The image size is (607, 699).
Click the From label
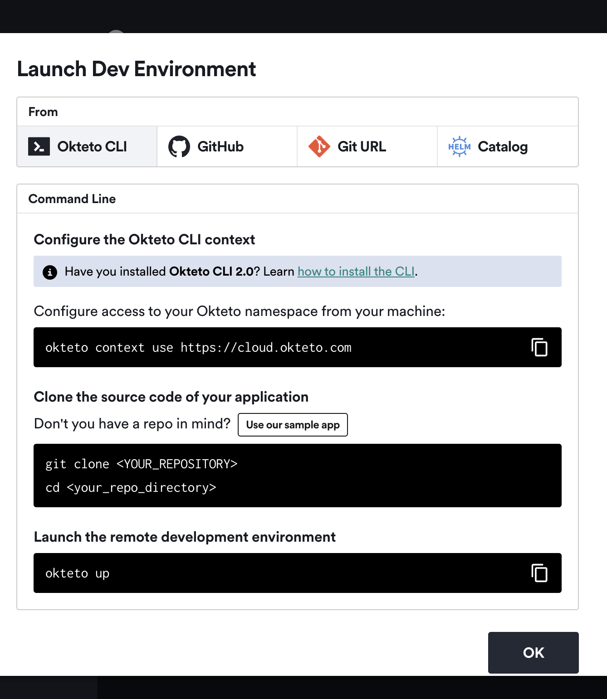pyautogui.click(x=43, y=112)
